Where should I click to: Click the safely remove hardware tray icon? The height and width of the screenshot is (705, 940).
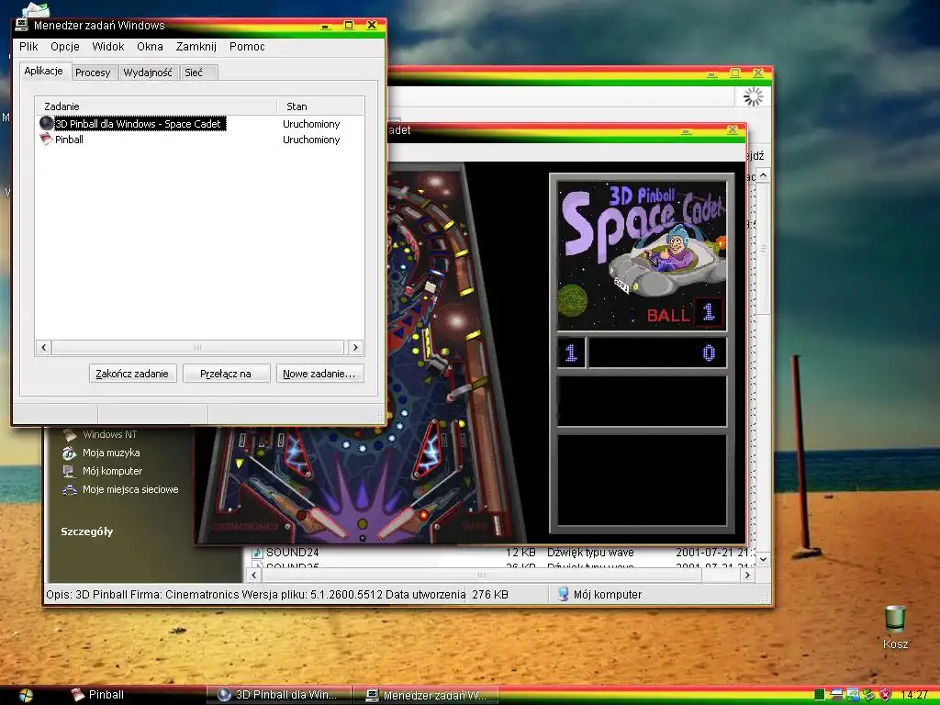[836, 695]
